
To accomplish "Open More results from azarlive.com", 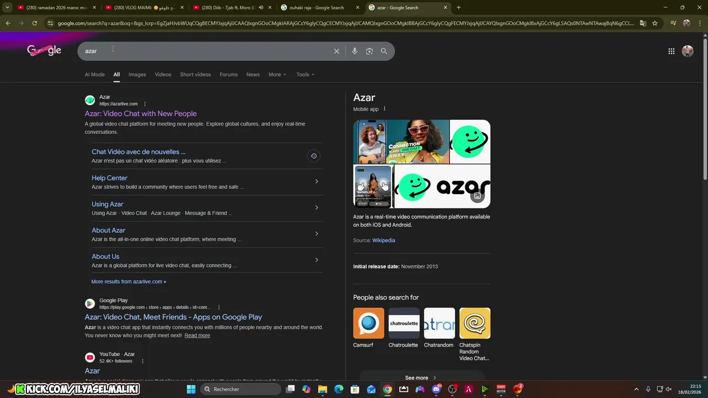I will click(128, 282).
